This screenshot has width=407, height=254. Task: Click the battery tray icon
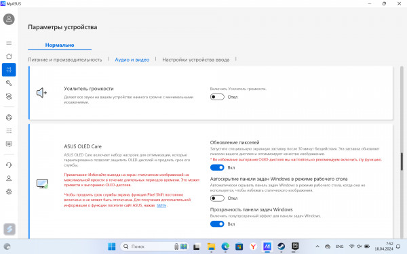coord(367,247)
